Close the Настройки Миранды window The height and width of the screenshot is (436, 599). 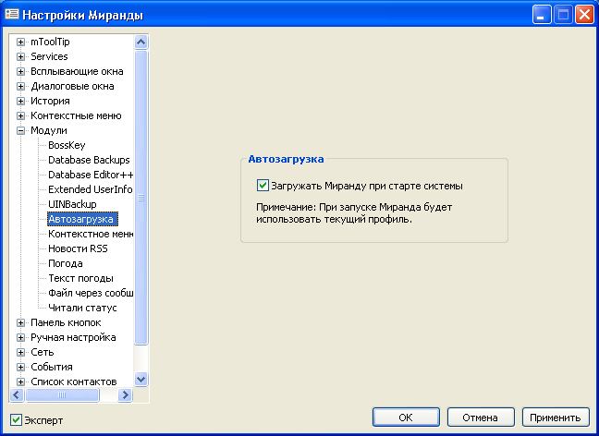coord(584,15)
